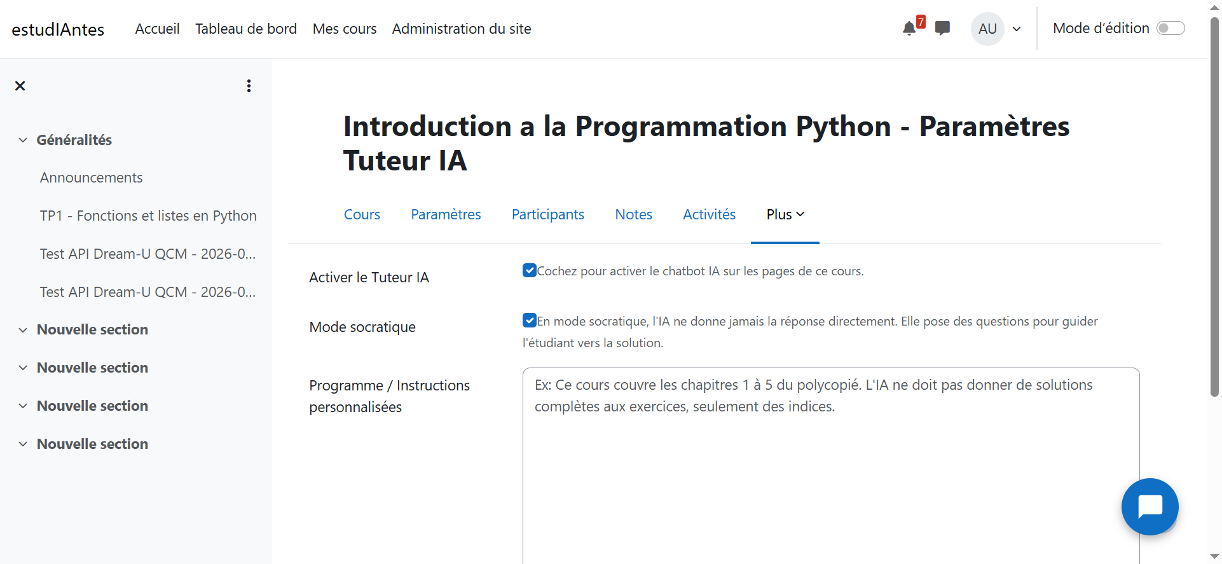
Task: Click the scrollbar down arrow
Action: click(1214, 556)
